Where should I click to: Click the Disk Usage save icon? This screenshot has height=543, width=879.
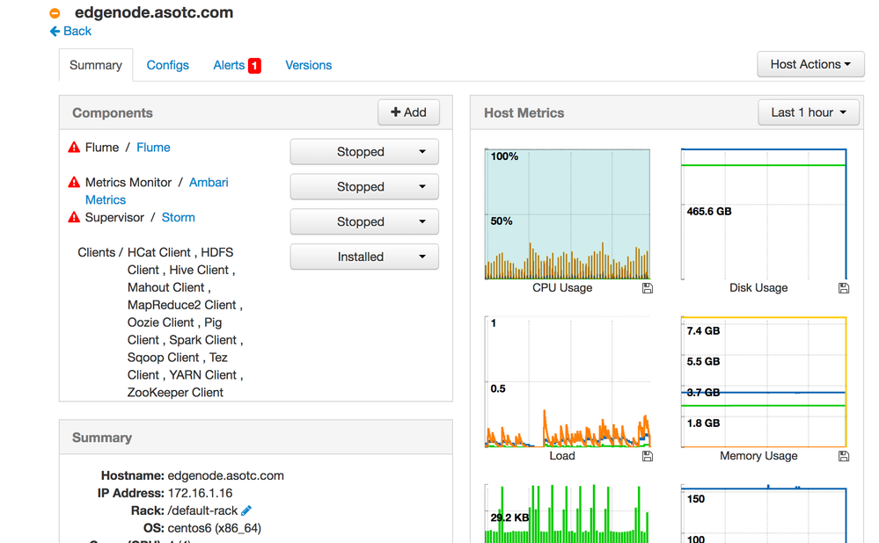844,288
